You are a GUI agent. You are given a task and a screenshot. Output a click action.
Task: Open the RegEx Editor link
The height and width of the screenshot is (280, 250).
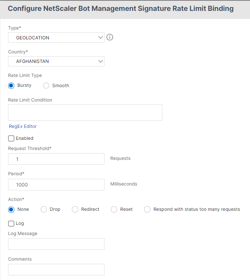(x=23, y=126)
